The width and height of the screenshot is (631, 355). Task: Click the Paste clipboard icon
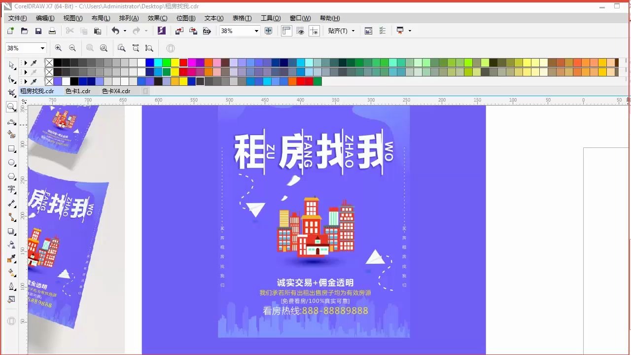coord(97,31)
